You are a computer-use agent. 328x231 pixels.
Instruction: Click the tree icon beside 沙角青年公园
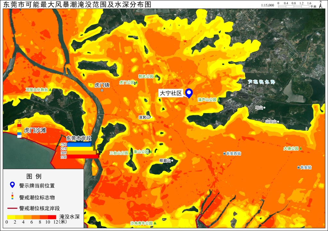[155, 223]
